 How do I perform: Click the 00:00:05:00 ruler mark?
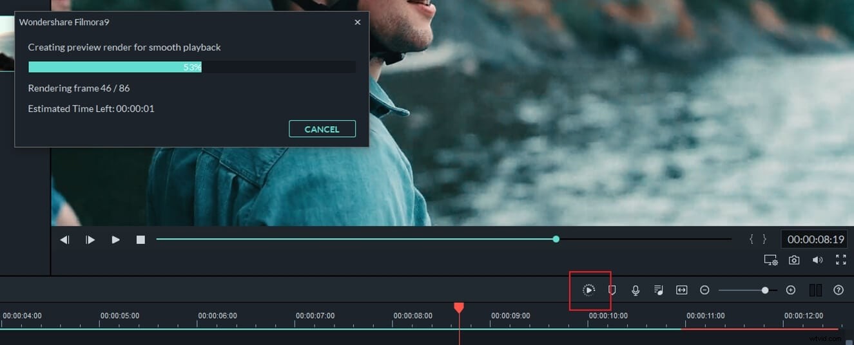point(121,316)
